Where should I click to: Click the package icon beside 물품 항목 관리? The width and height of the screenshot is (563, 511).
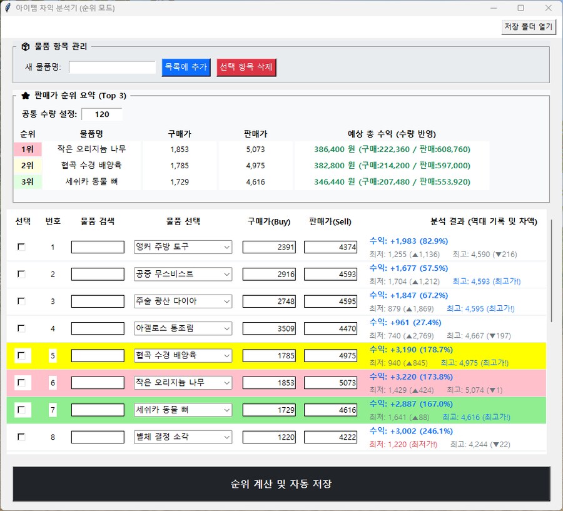click(25, 46)
